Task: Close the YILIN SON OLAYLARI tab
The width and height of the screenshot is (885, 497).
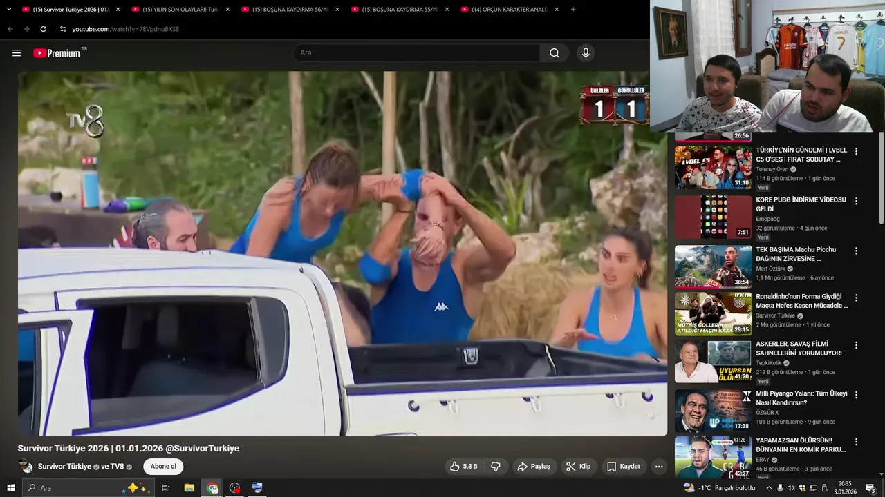Action: click(227, 10)
